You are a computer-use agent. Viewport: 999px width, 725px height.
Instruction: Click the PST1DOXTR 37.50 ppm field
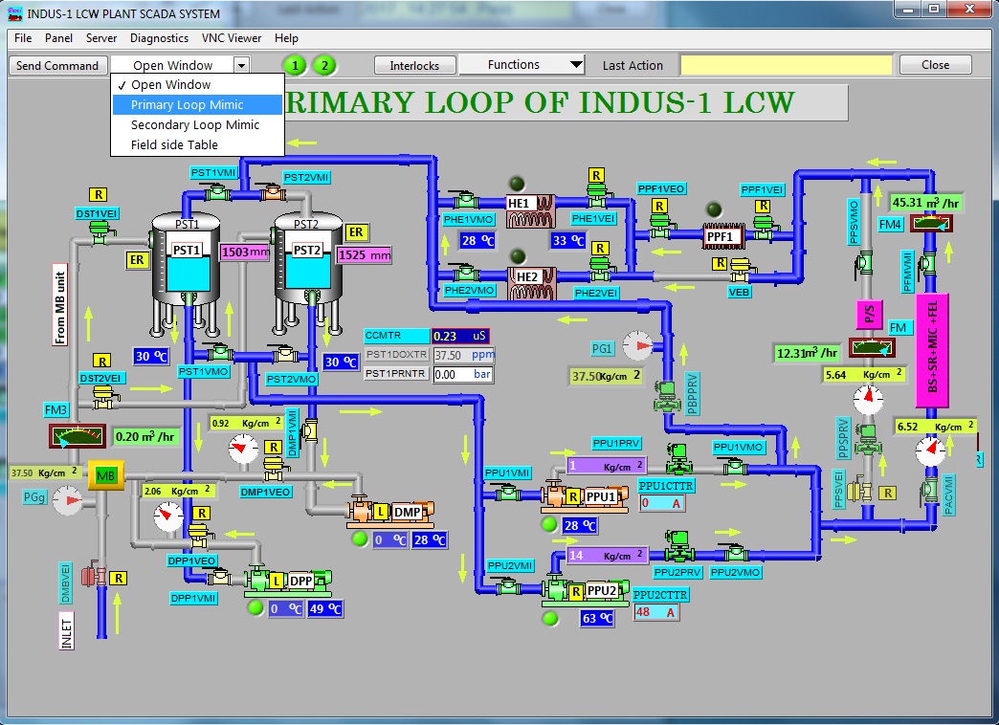pyautogui.click(x=462, y=355)
